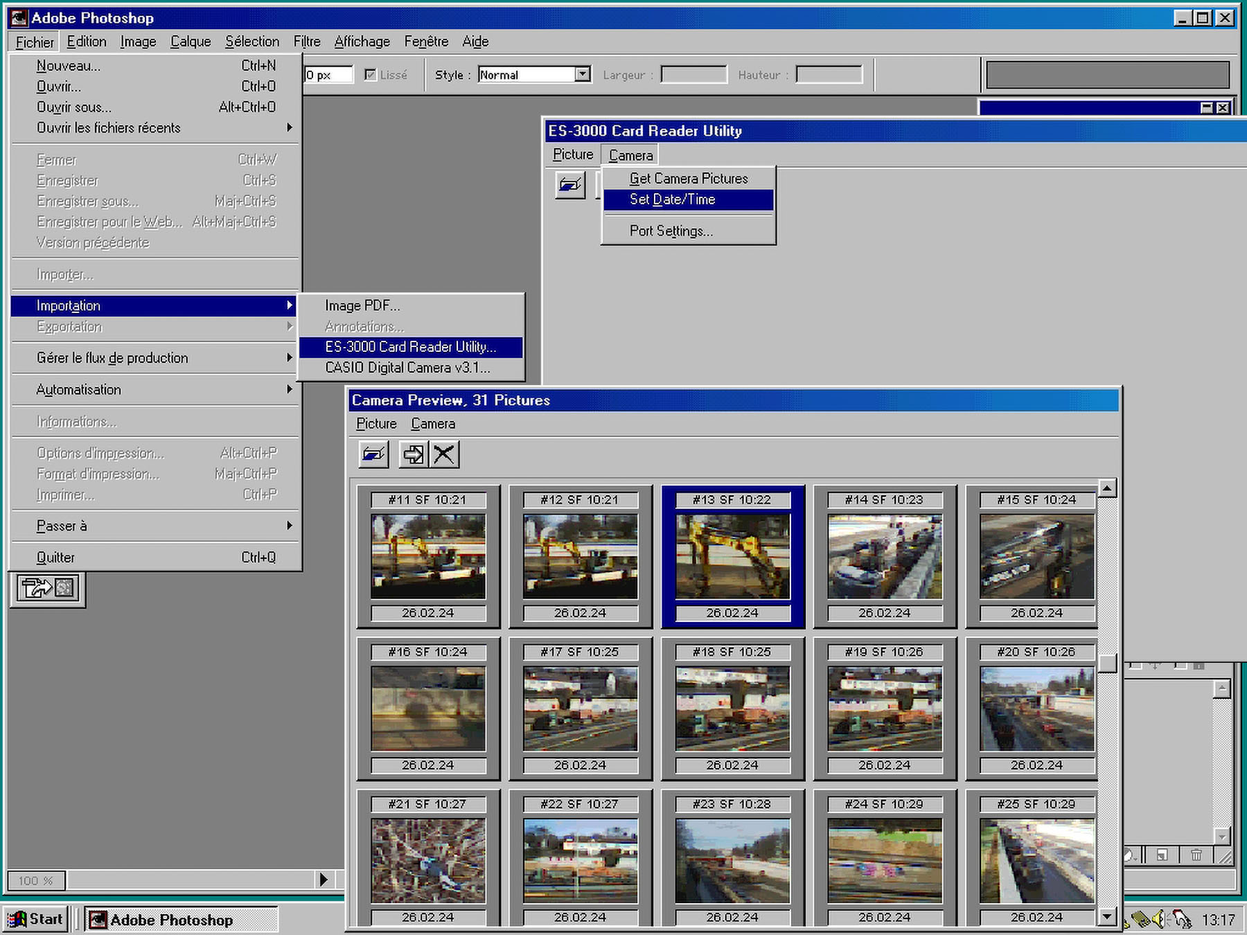1247x935 pixels.
Task: Click the status bar arrow next to 100 %
Action: click(324, 880)
